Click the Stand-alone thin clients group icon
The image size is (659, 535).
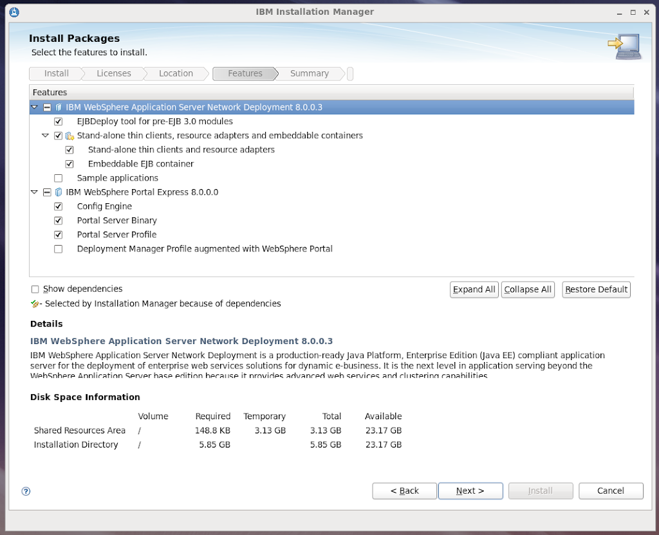(70, 136)
